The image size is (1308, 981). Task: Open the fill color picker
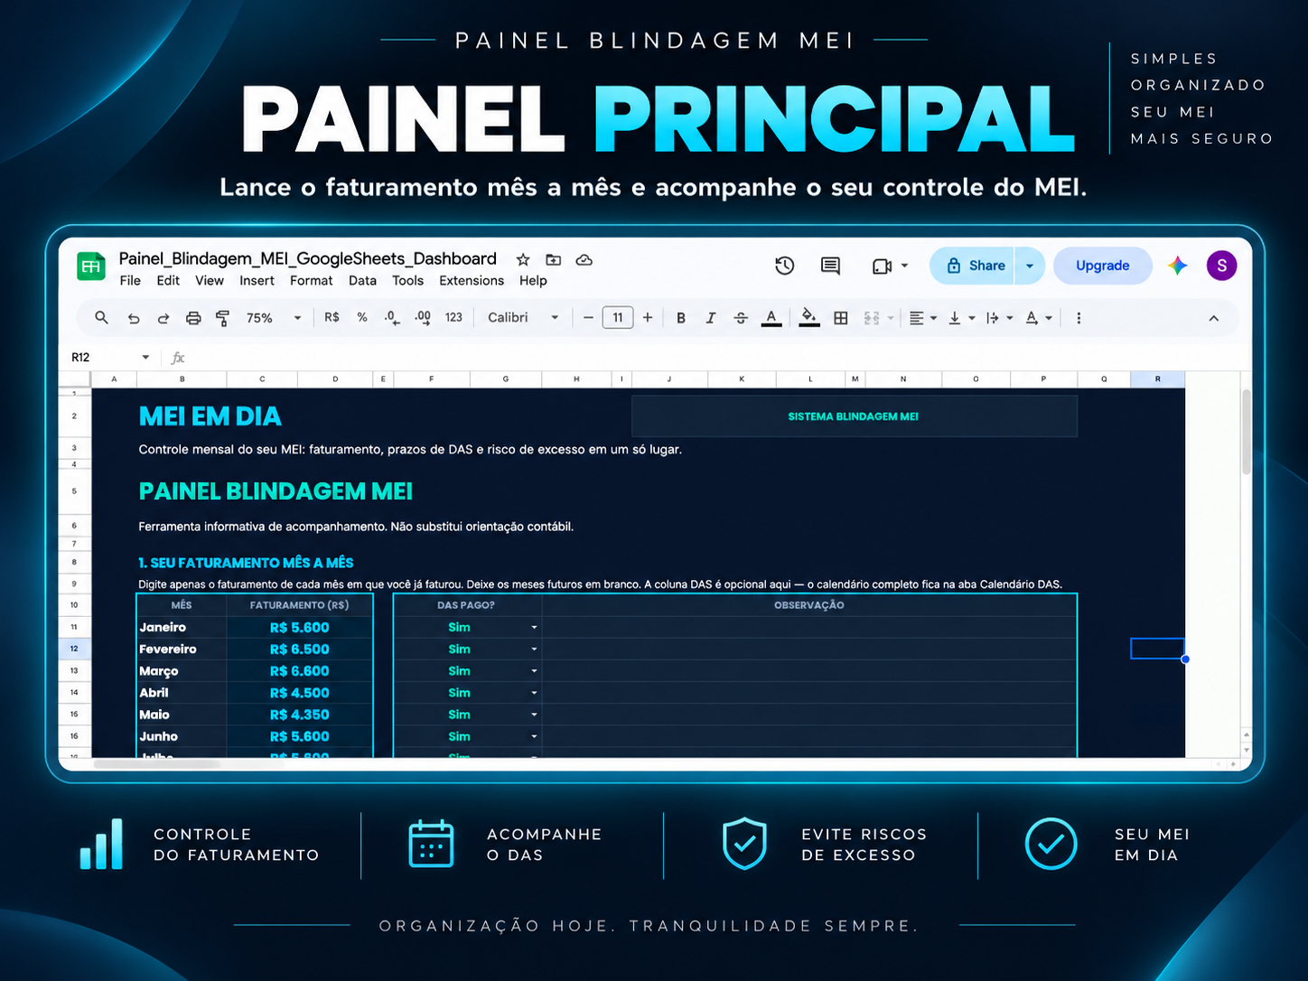(809, 318)
